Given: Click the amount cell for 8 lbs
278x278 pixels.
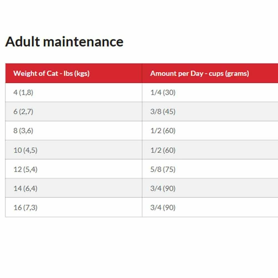Looking at the screenshot, I should point(163,131).
